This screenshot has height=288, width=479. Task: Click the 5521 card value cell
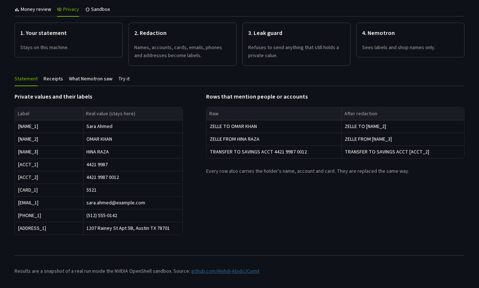coord(133,190)
